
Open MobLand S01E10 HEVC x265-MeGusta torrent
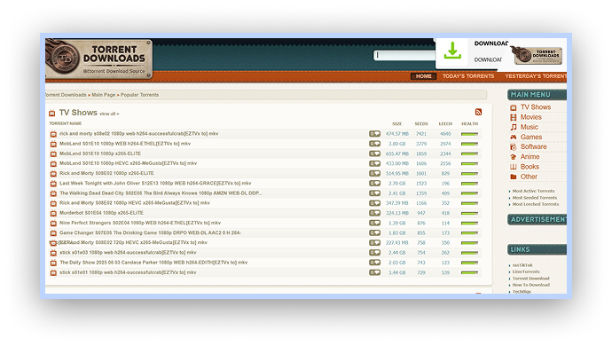[x=128, y=163]
